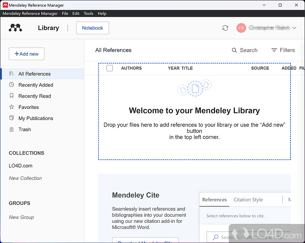Sort by YEAR column header
The width and height of the screenshot is (305, 243).
point(173,68)
